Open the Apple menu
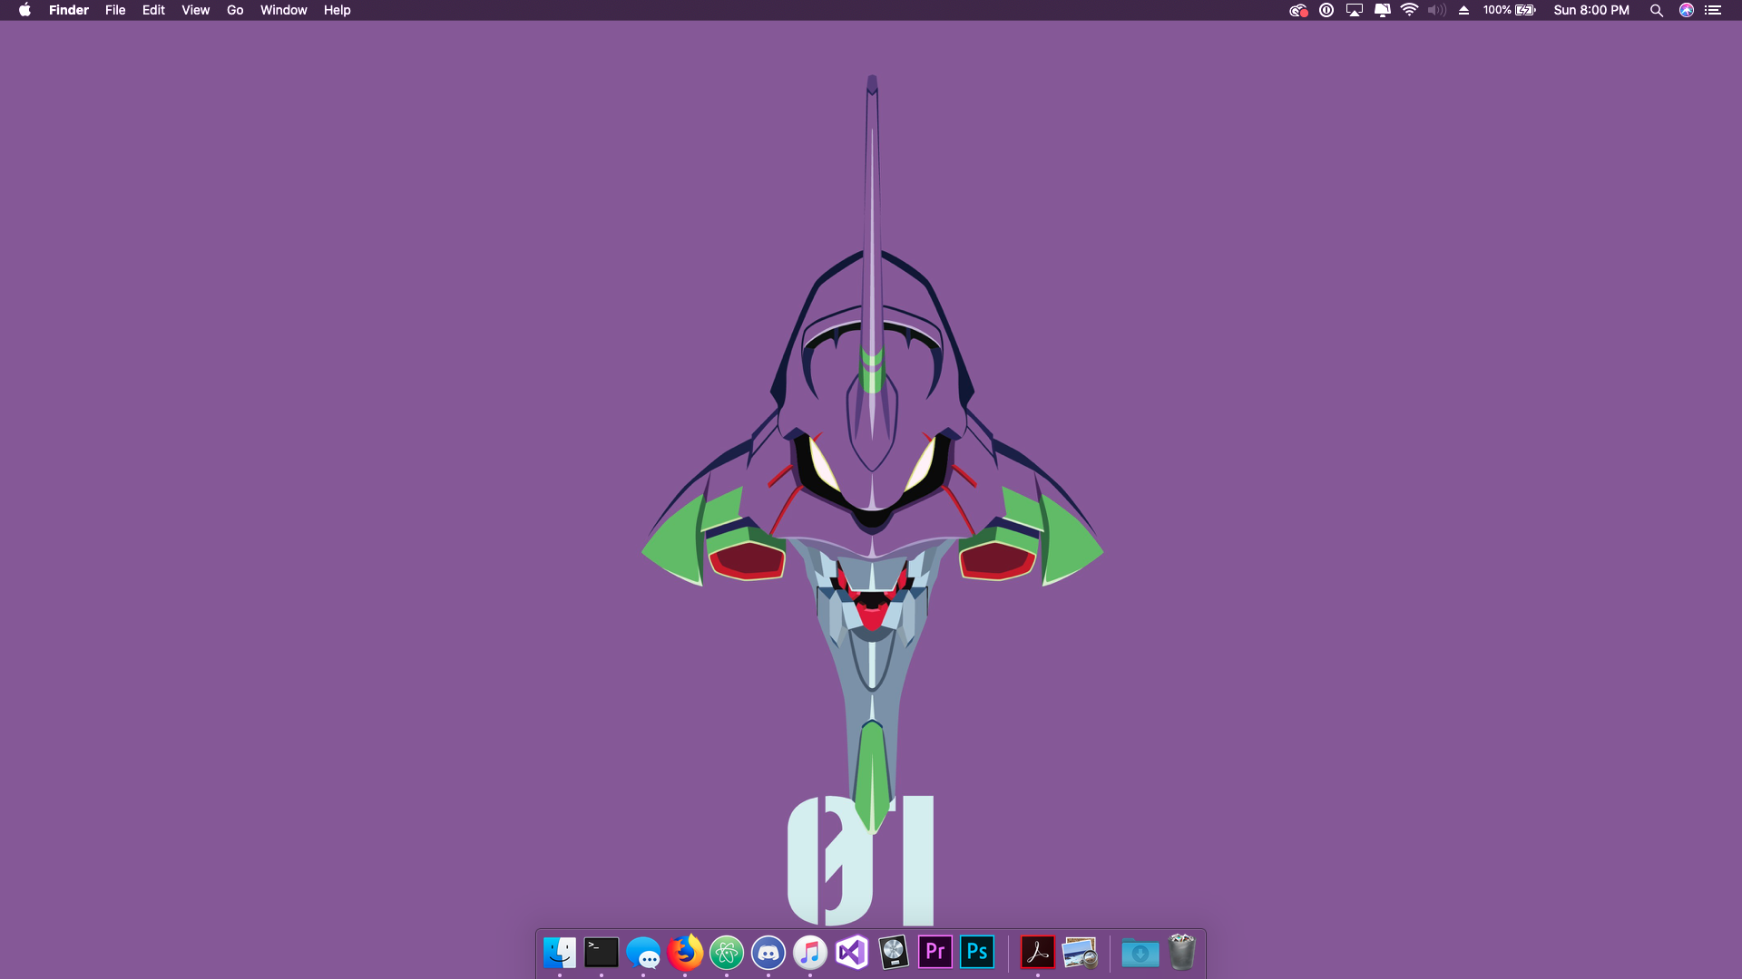Screen dimensions: 1742x979 (x=24, y=10)
